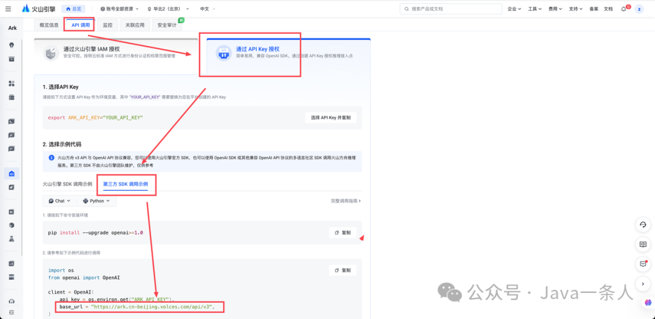Click the Ark sidebar title
Image resolution: width=655 pixels, height=319 pixels.
pyautogui.click(x=13, y=28)
